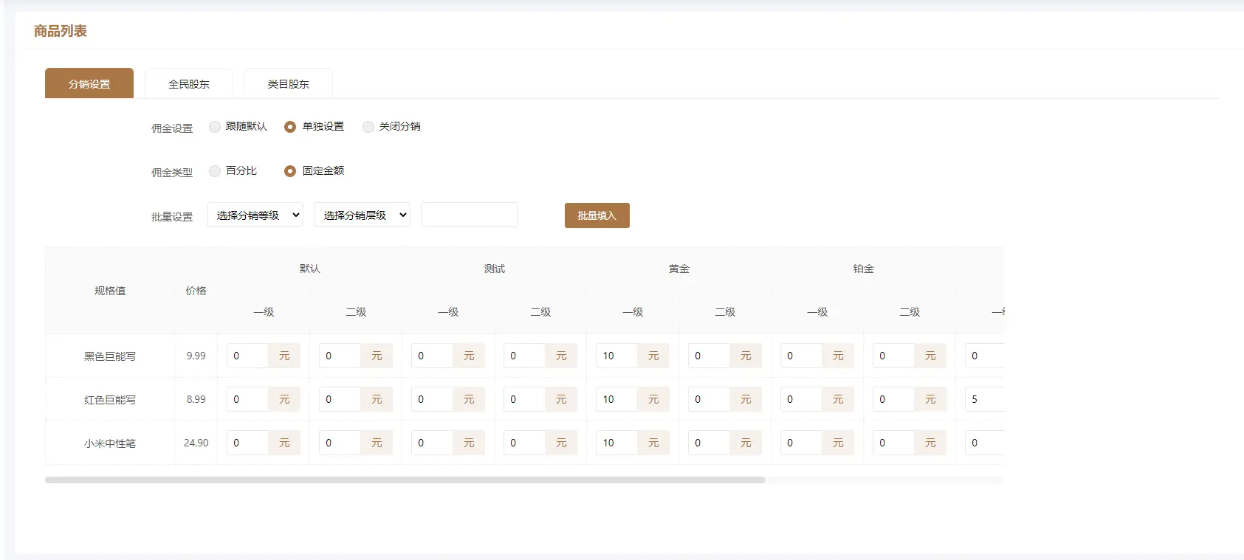The image size is (1244, 560).
Task: Open the 选择分销等级 dropdown
Action: pos(255,215)
